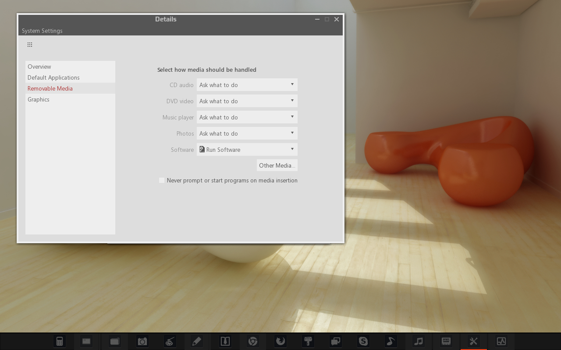Switch to the Overview section
The image size is (561, 350).
(x=70, y=66)
